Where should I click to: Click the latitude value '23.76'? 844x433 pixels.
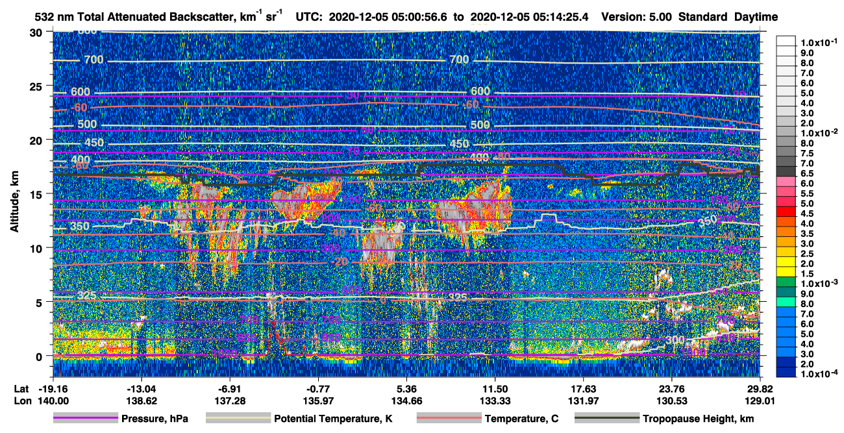point(672,388)
